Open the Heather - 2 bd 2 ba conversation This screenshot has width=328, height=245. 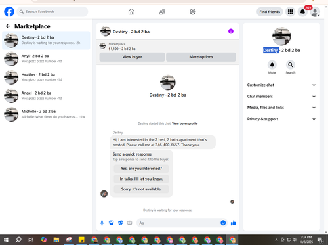coord(46,78)
